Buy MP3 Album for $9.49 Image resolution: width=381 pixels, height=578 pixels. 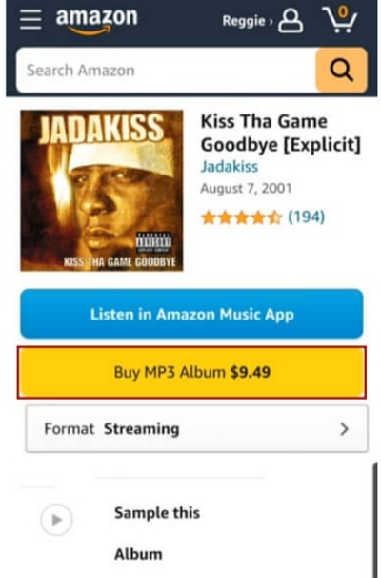pos(191,372)
